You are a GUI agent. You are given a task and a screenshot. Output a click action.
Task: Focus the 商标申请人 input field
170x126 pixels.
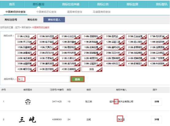(x=43, y=79)
